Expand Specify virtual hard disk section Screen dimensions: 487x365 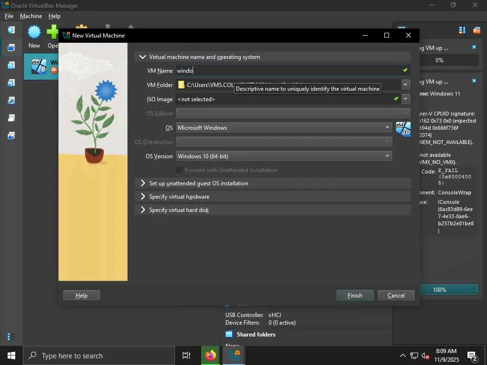click(143, 210)
